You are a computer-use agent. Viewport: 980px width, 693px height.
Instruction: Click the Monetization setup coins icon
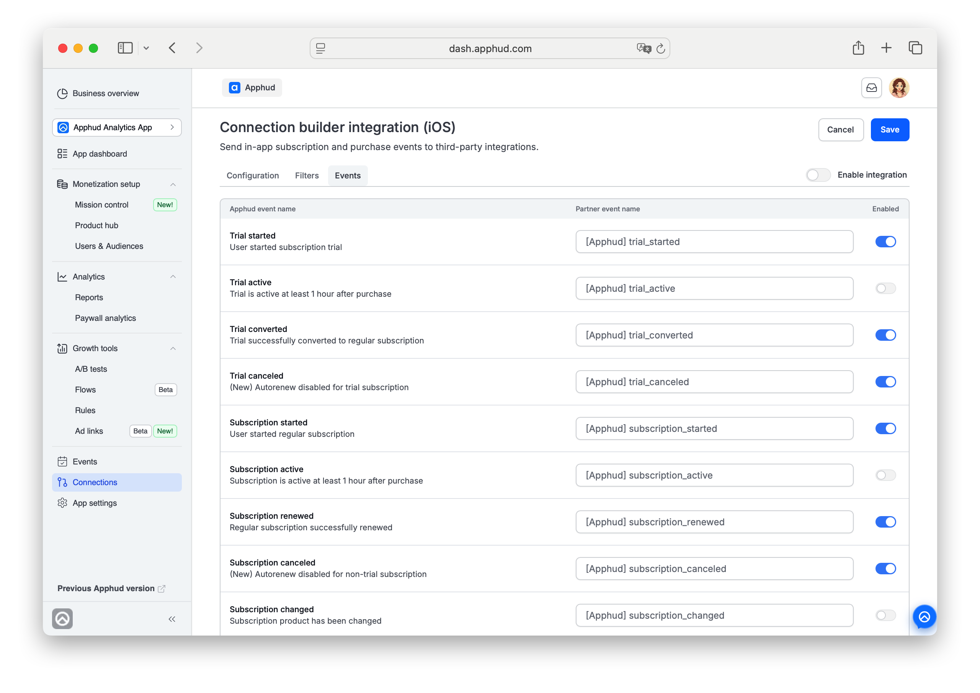[x=62, y=184]
